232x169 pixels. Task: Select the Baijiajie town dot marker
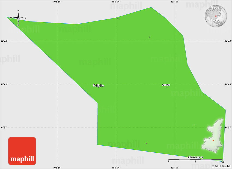point(98,88)
